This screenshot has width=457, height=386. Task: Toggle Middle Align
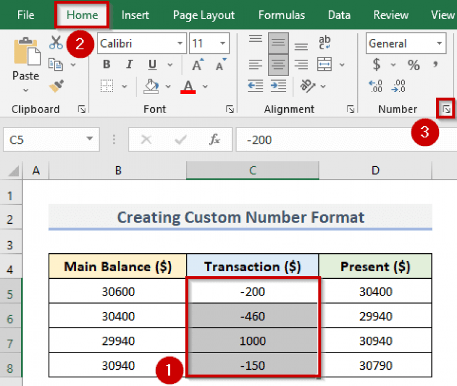(x=278, y=43)
